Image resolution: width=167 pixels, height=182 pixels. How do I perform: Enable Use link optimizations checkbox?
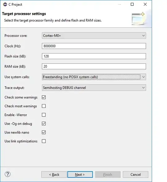tap(44, 141)
